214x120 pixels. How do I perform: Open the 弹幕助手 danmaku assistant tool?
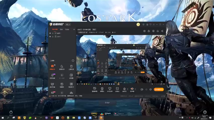tap(52, 67)
